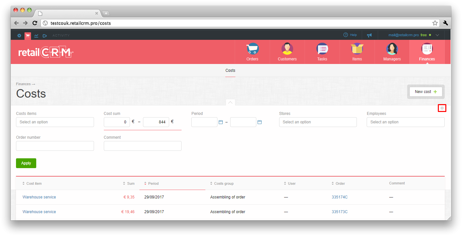
Task: Open the settings gear in top dark bar
Action: pos(19,35)
